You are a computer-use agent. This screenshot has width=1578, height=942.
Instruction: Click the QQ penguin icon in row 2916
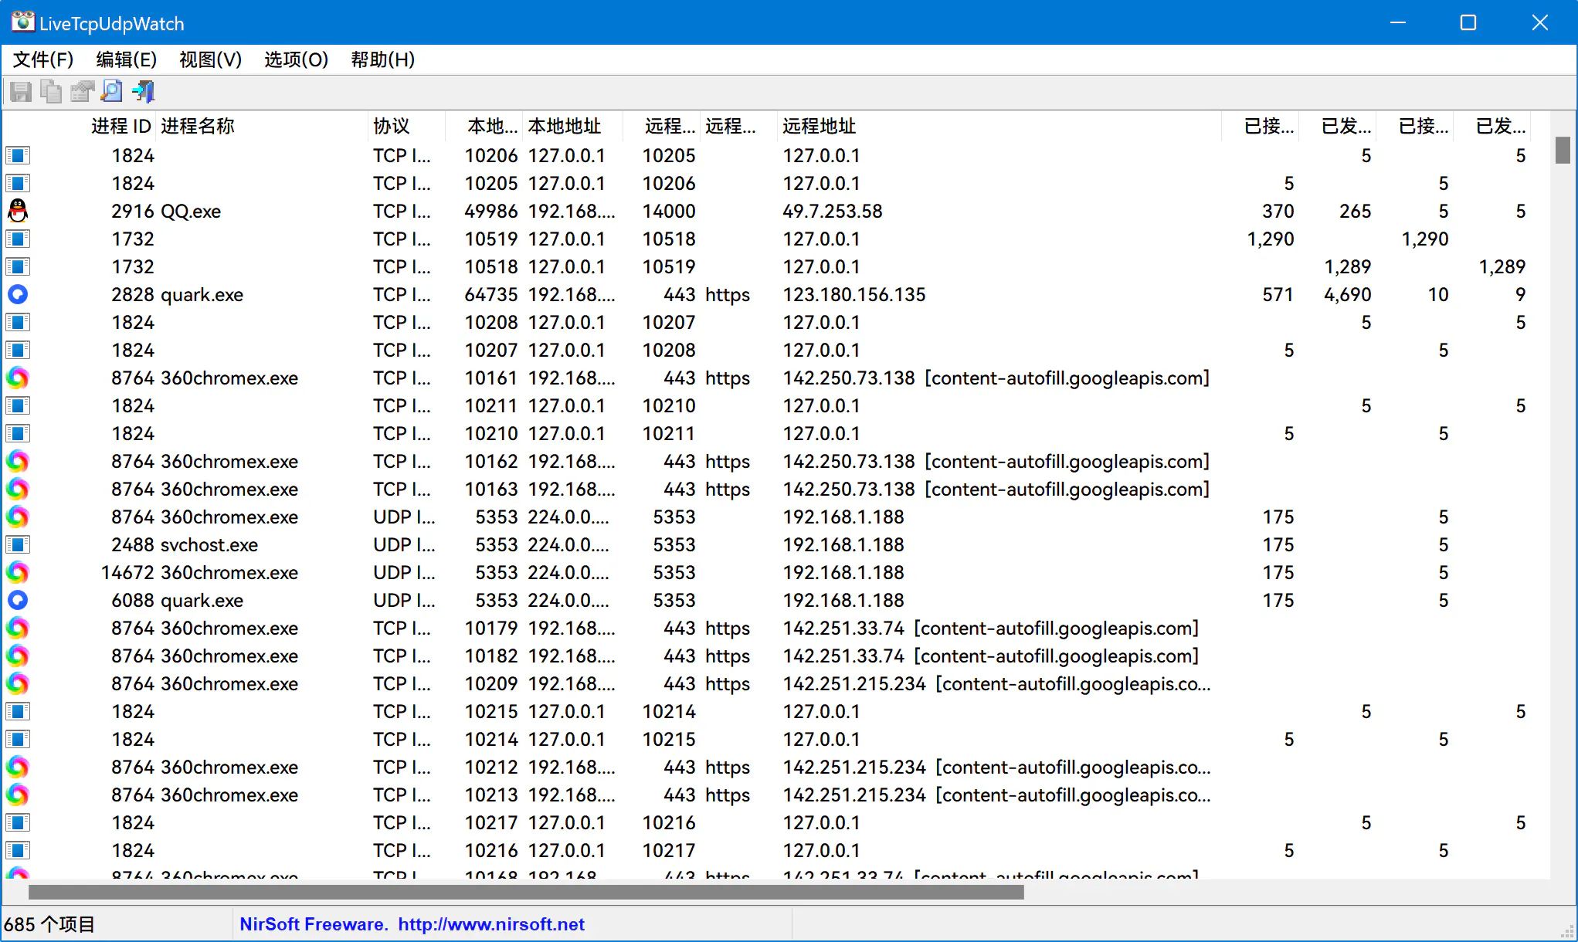[18, 211]
